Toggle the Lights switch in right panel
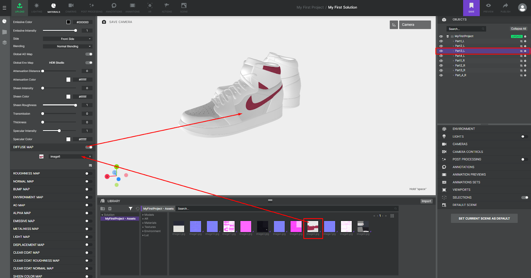Viewport: 531px width, 278px height. [x=524, y=137]
